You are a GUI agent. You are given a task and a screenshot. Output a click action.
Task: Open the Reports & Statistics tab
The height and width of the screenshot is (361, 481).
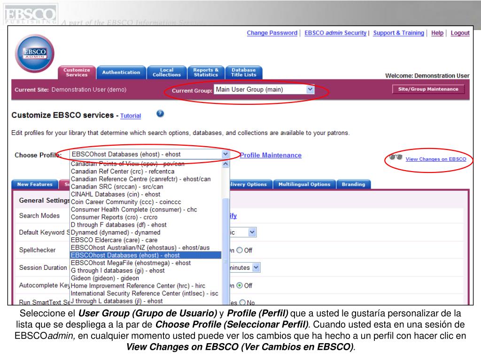click(206, 72)
